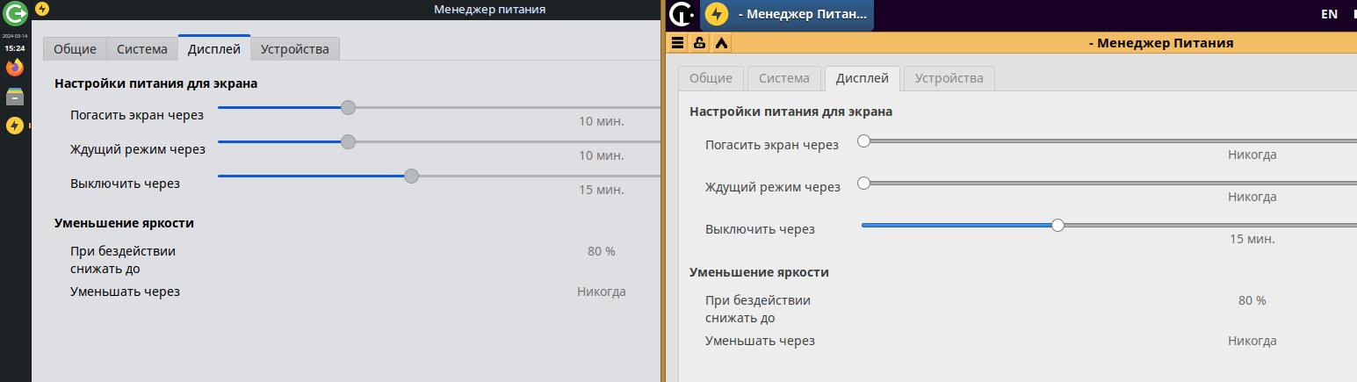Click the padlock icon in the orange title bar
Image resolution: width=1357 pixels, height=382 pixels.
(x=699, y=42)
